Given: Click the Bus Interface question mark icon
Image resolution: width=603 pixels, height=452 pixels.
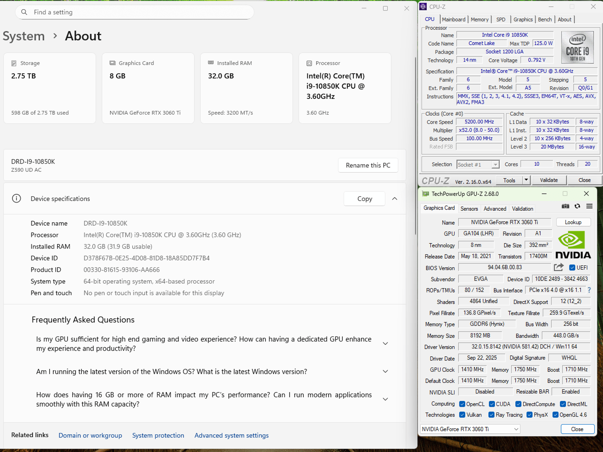Looking at the screenshot, I should click(589, 290).
